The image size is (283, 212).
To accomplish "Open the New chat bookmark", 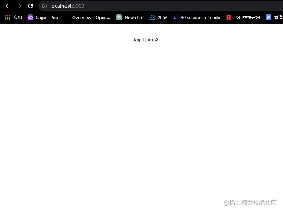I will pyautogui.click(x=134, y=17).
